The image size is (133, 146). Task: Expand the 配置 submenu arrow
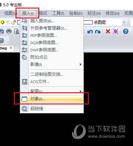[81, 91]
